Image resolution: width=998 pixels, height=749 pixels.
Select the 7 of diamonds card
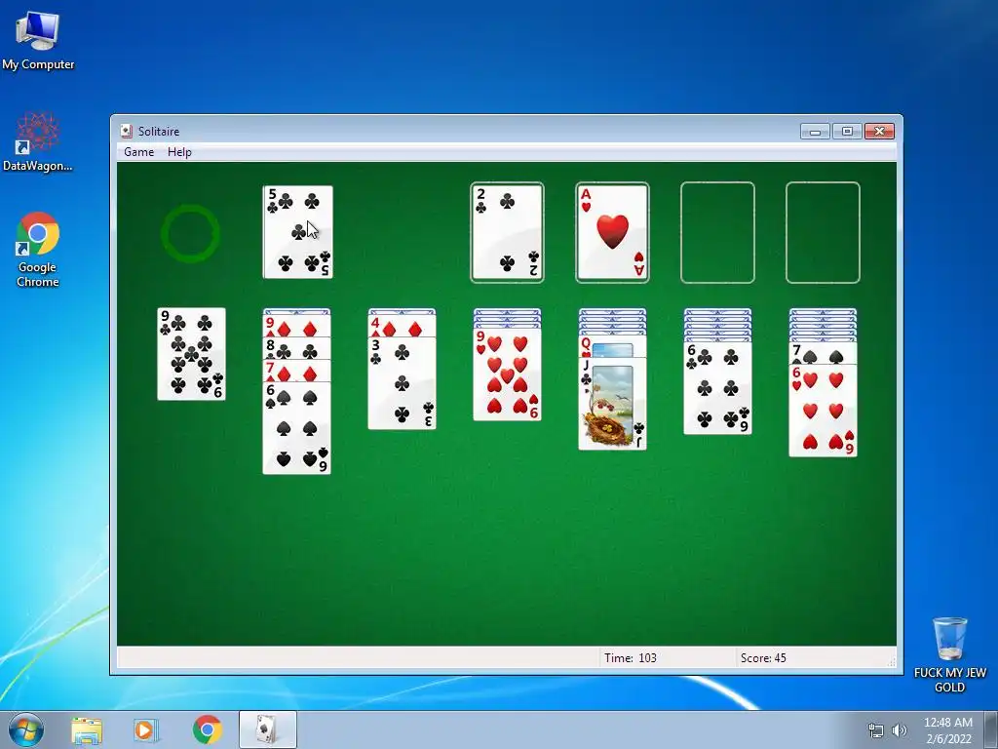click(296, 370)
